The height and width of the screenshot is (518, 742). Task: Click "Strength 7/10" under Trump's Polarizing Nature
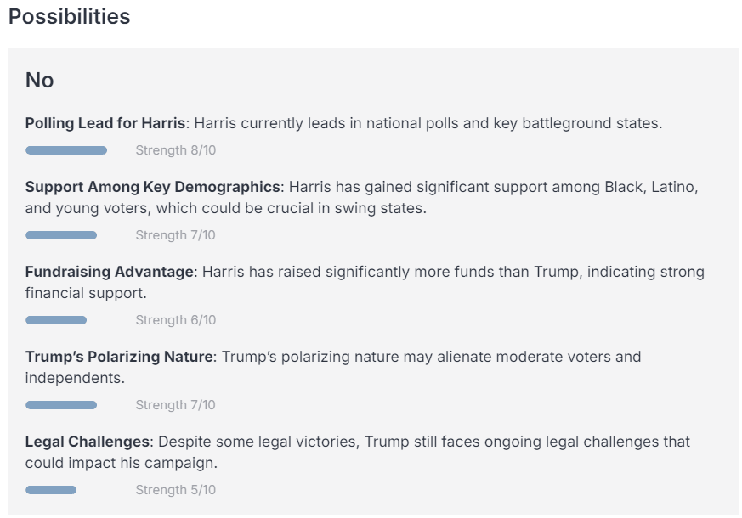pos(175,405)
